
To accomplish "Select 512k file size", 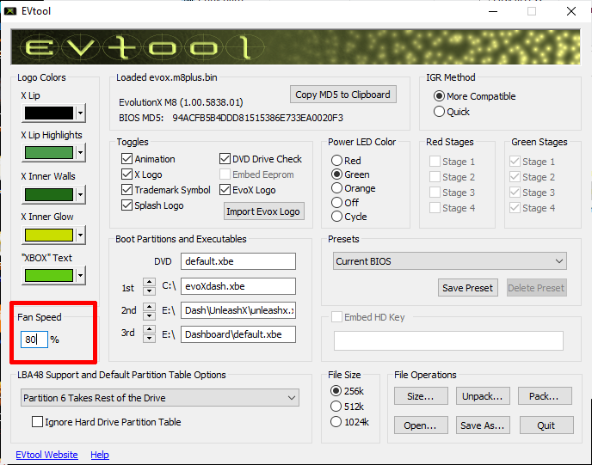I will pos(347,407).
